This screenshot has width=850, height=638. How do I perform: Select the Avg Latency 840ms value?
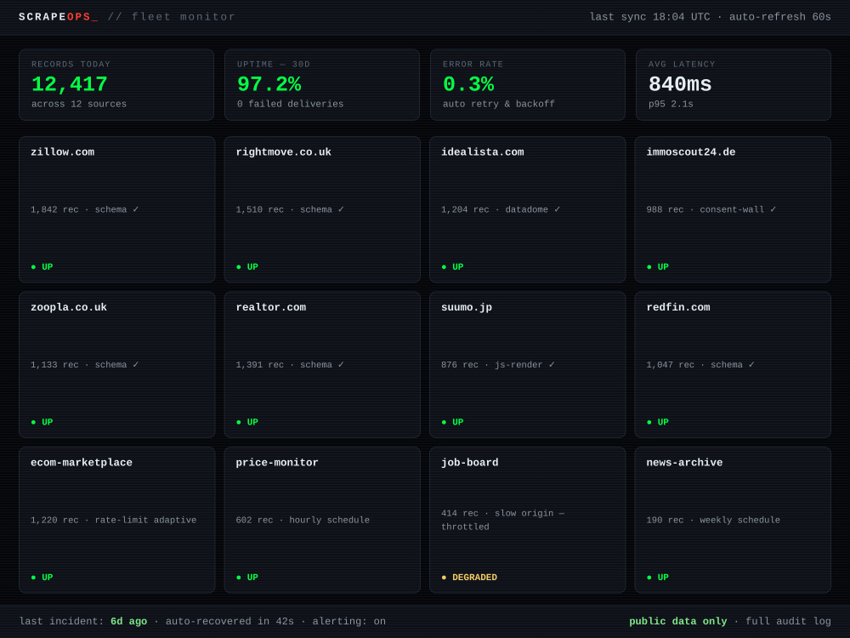[680, 84]
